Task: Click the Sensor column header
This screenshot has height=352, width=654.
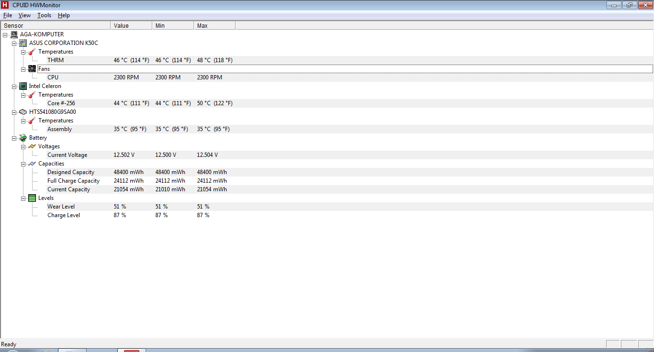Action: (56, 26)
